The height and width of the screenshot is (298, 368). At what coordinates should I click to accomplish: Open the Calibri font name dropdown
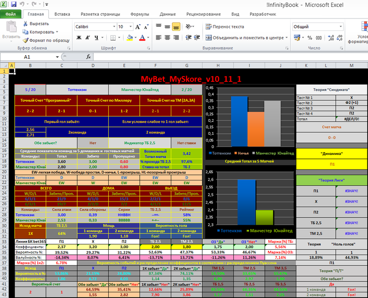[x=114, y=27]
